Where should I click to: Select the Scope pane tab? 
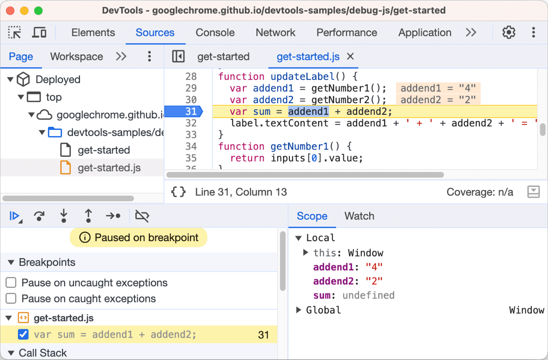[x=312, y=216]
